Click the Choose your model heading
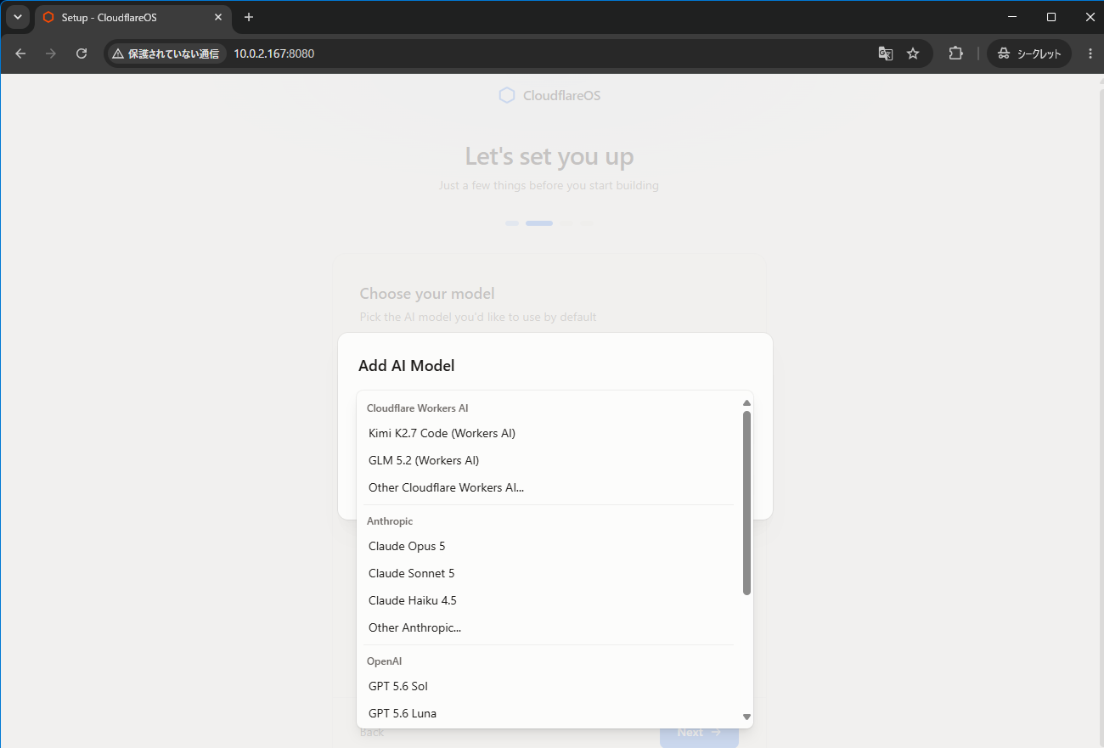The image size is (1104, 748). [x=427, y=294]
